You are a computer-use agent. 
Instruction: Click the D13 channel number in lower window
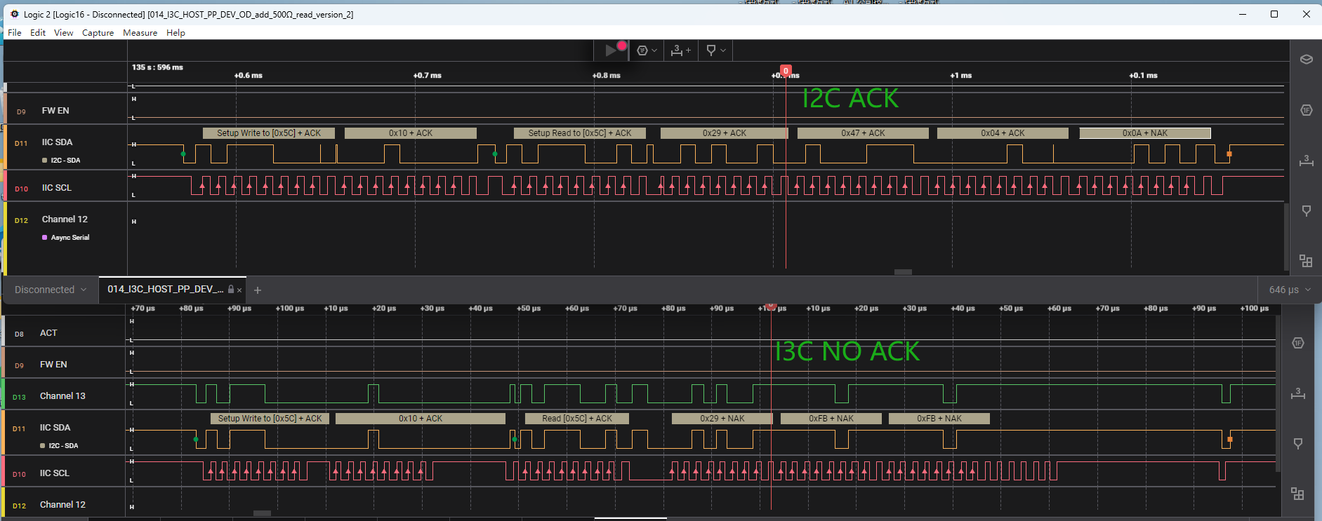click(x=19, y=398)
